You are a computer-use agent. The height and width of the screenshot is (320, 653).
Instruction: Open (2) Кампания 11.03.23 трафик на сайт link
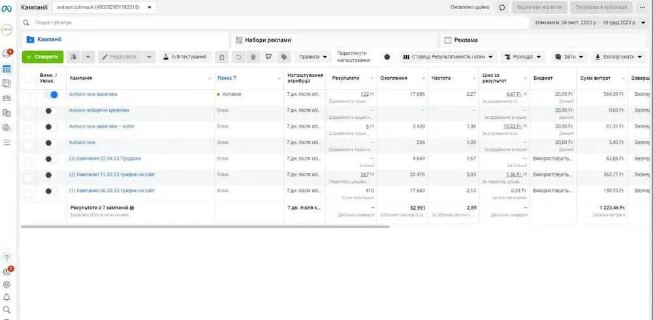112,174
